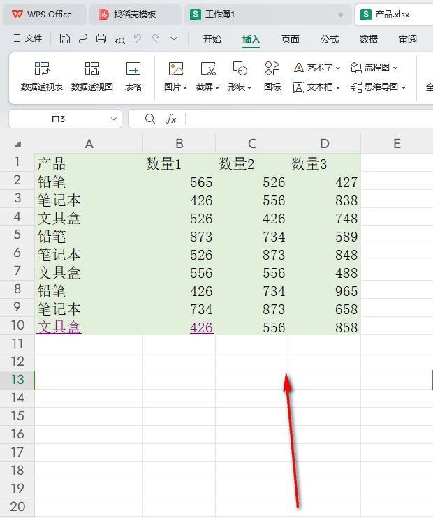Click header cell 数量2
Viewport: 433px width, 518px height.
click(252, 163)
